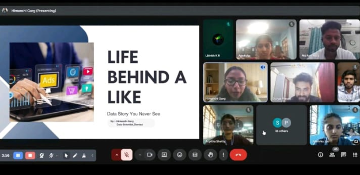
Task: Select the recorder cursor pointer tool
Action: click(x=66, y=156)
